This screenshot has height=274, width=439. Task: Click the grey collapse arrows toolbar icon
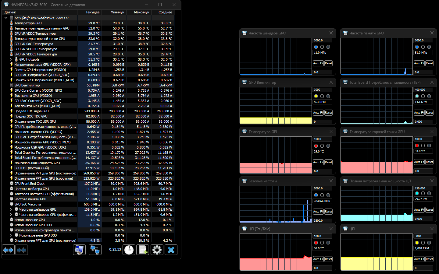click(x=22, y=250)
